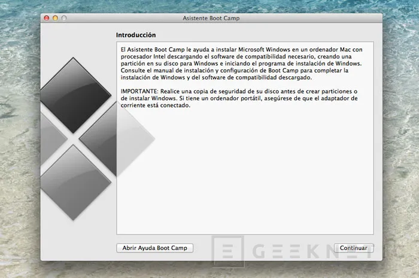Open Abrir Ayuda Boot Camp help
The height and width of the screenshot is (278, 419).
click(154, 248)
